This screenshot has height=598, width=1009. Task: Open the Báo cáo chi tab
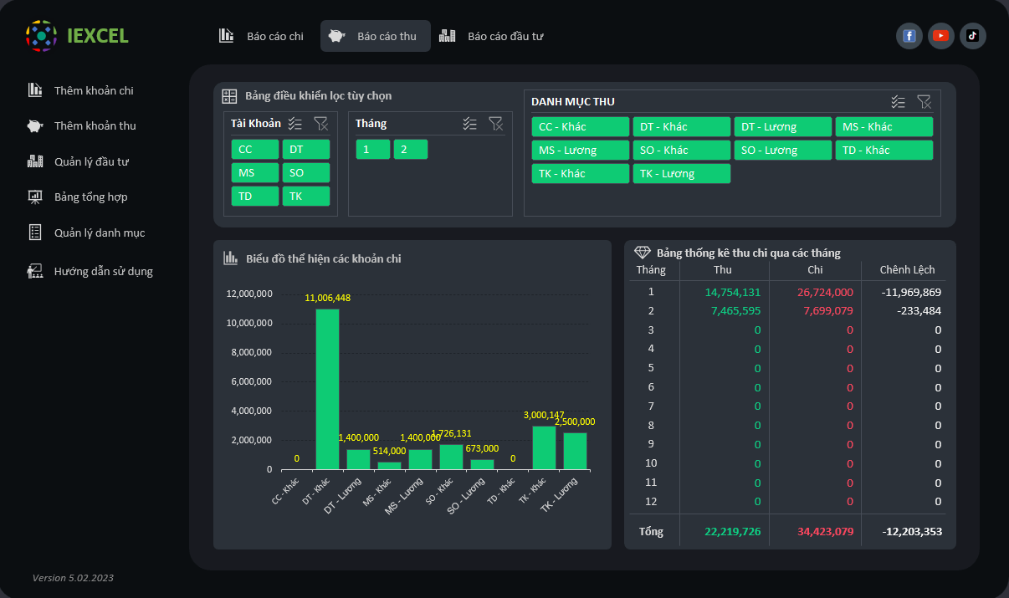click(262, 36)
